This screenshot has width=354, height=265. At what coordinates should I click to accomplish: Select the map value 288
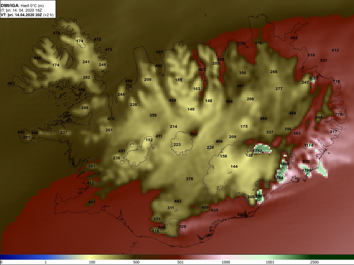pos(274,72)
